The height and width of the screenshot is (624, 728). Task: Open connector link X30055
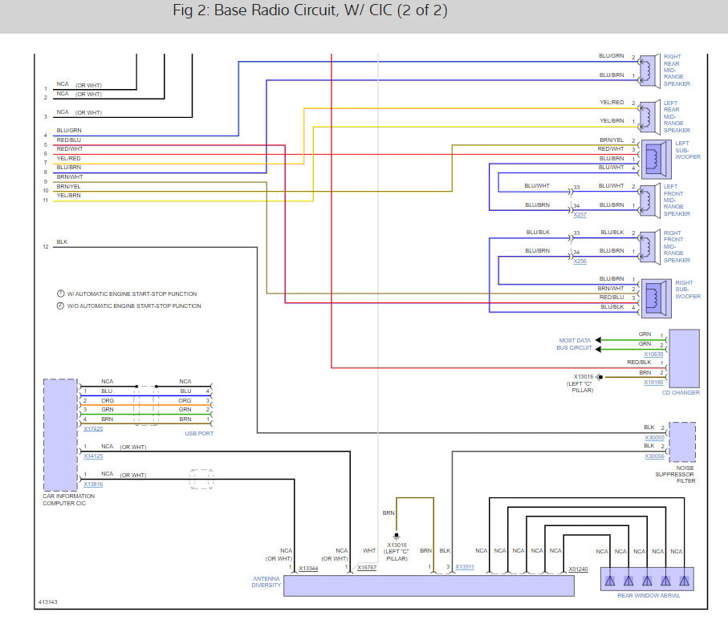[x=655, y=437]
